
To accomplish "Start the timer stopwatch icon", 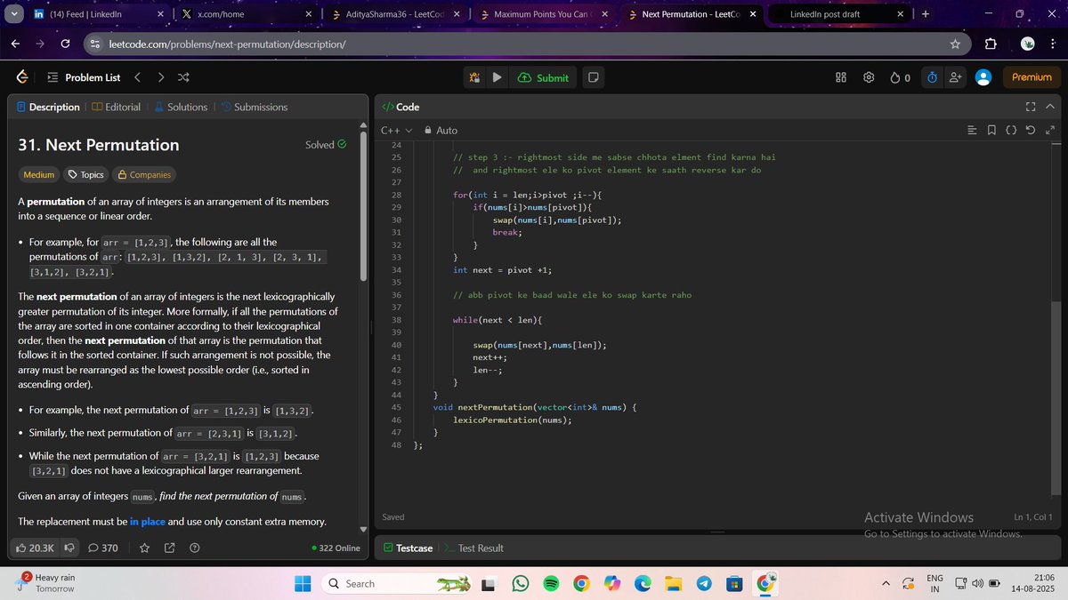I will point(932,77).
